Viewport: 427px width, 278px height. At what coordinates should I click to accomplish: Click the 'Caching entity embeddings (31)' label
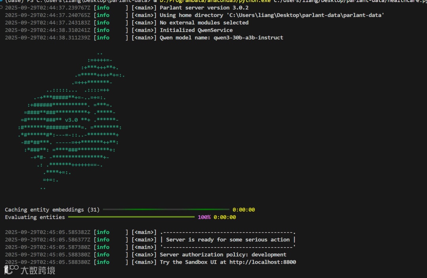52,210
